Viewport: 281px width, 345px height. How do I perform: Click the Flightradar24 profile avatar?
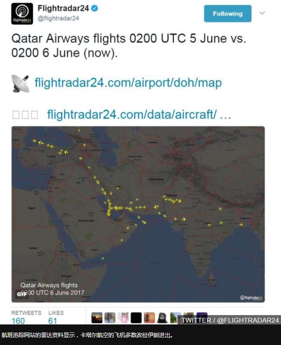[x=22, y=14]
